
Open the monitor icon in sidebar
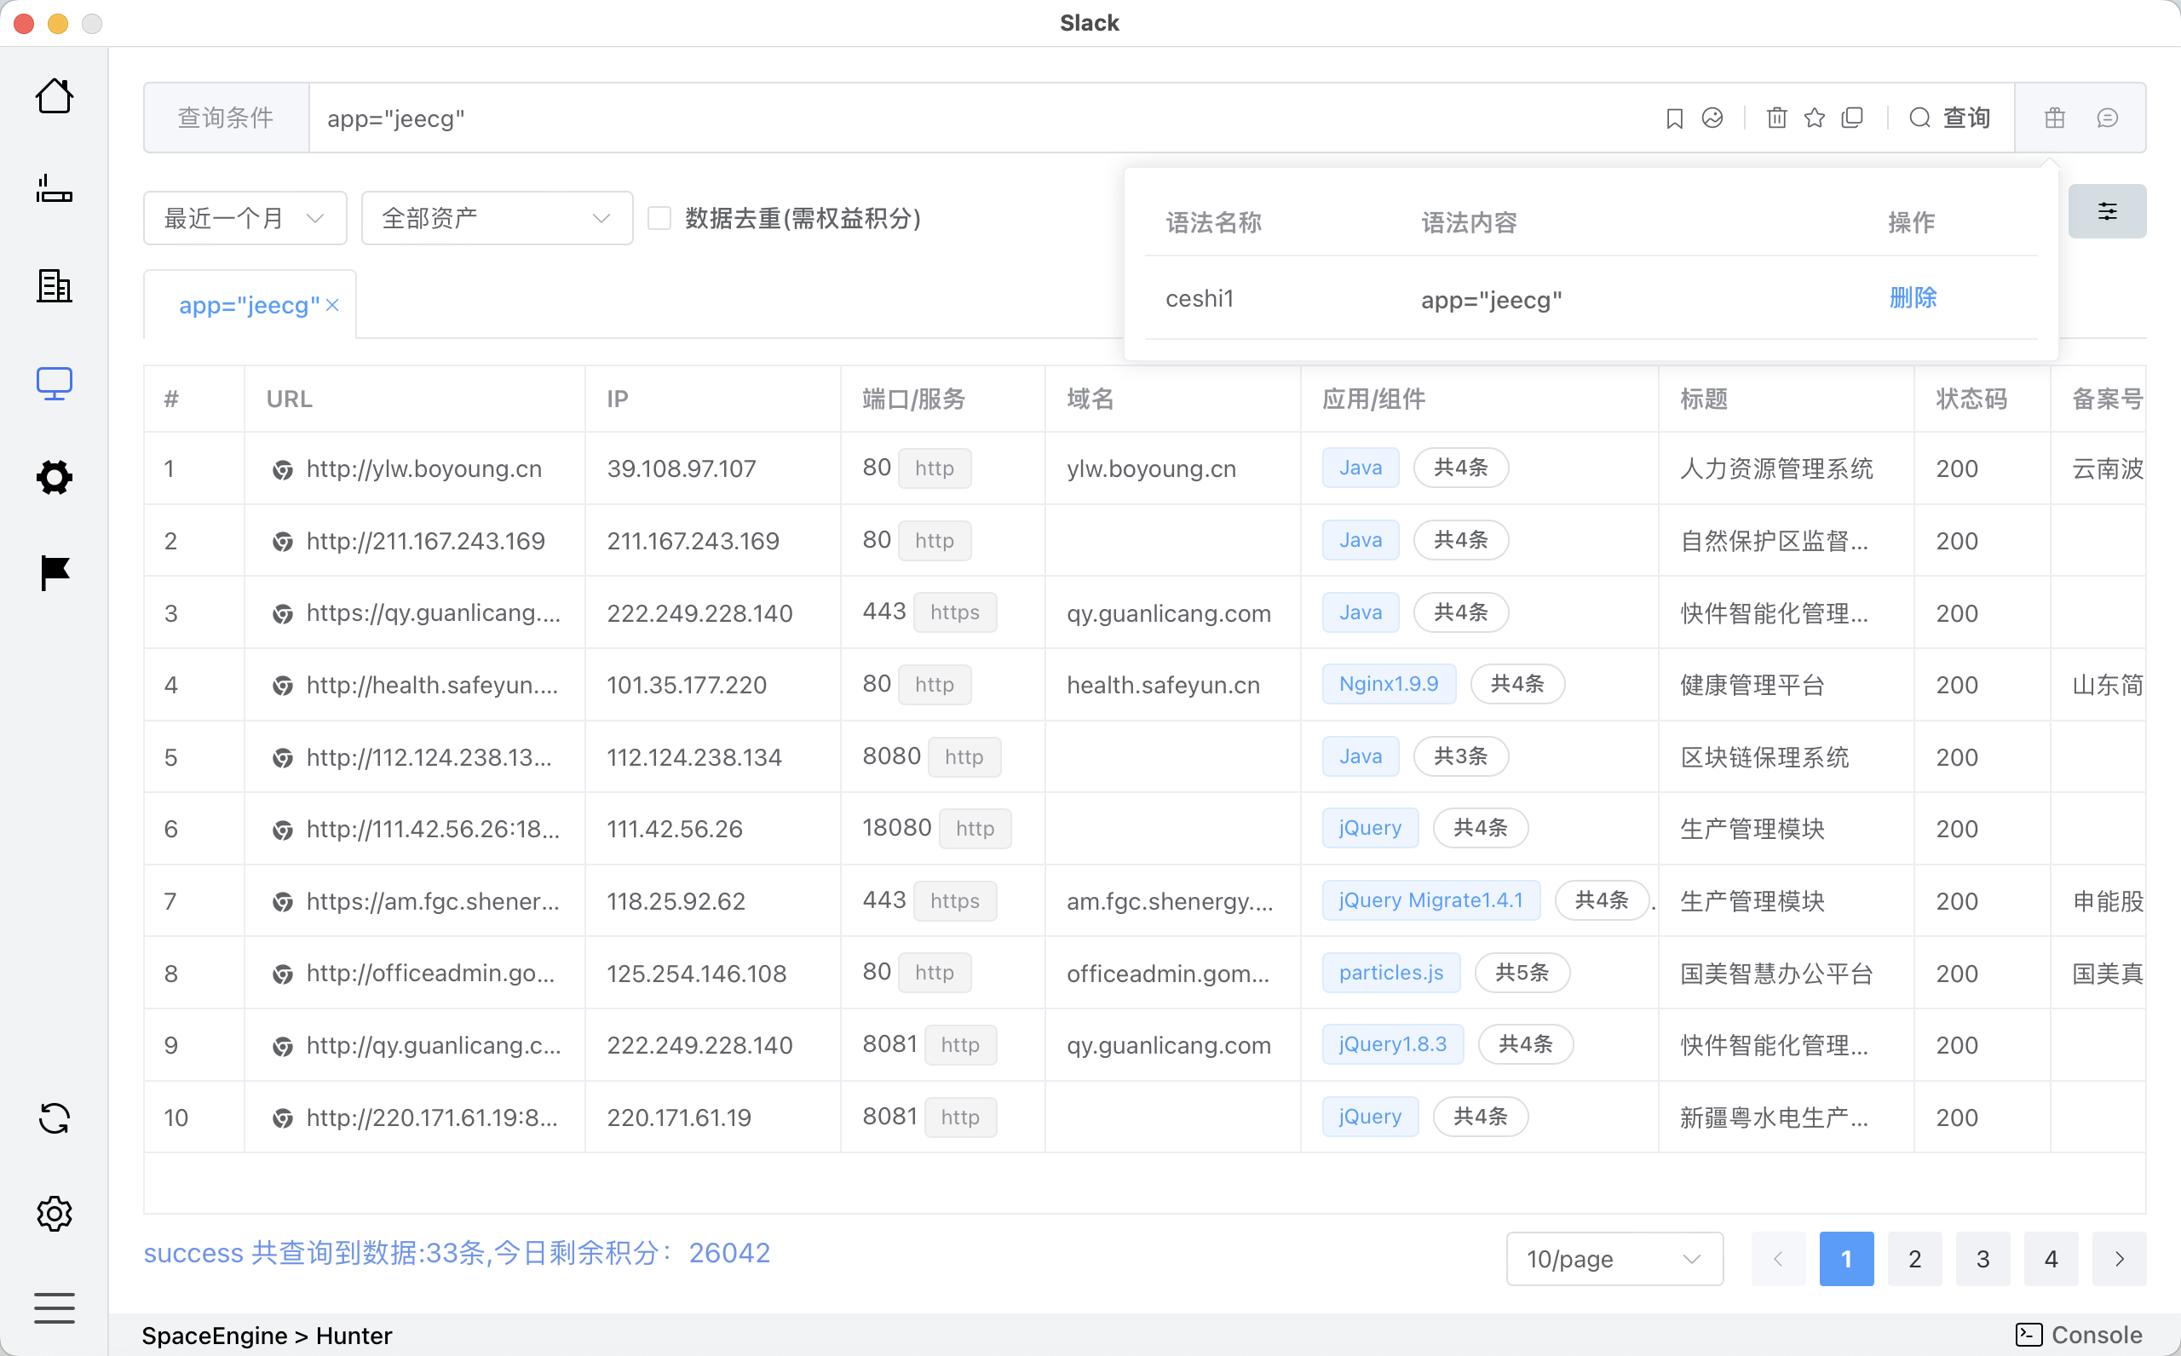pos(54,383)
